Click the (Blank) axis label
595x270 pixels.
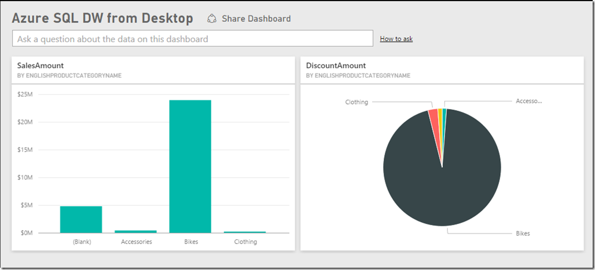tap(82, 242)
